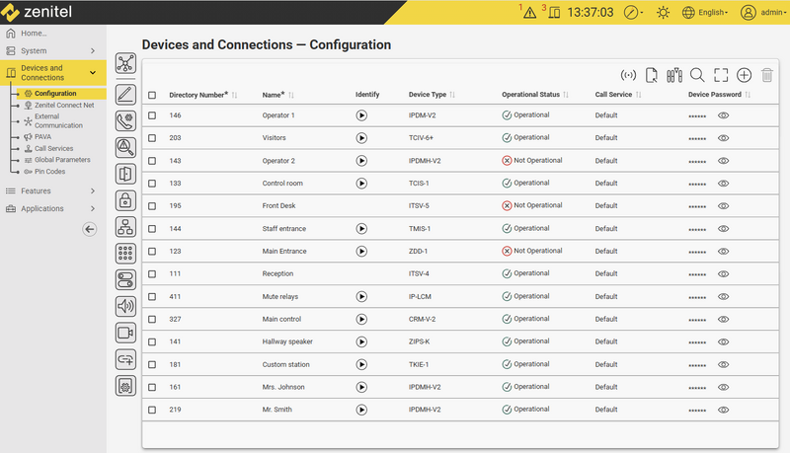Open the video camera icon in vertical toolbar
Image resolution: width=790 pixels, height=453 pixels.
point(125,333)
